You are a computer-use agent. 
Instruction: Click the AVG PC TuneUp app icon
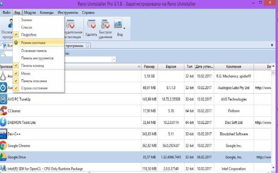[x=3, y=99]
